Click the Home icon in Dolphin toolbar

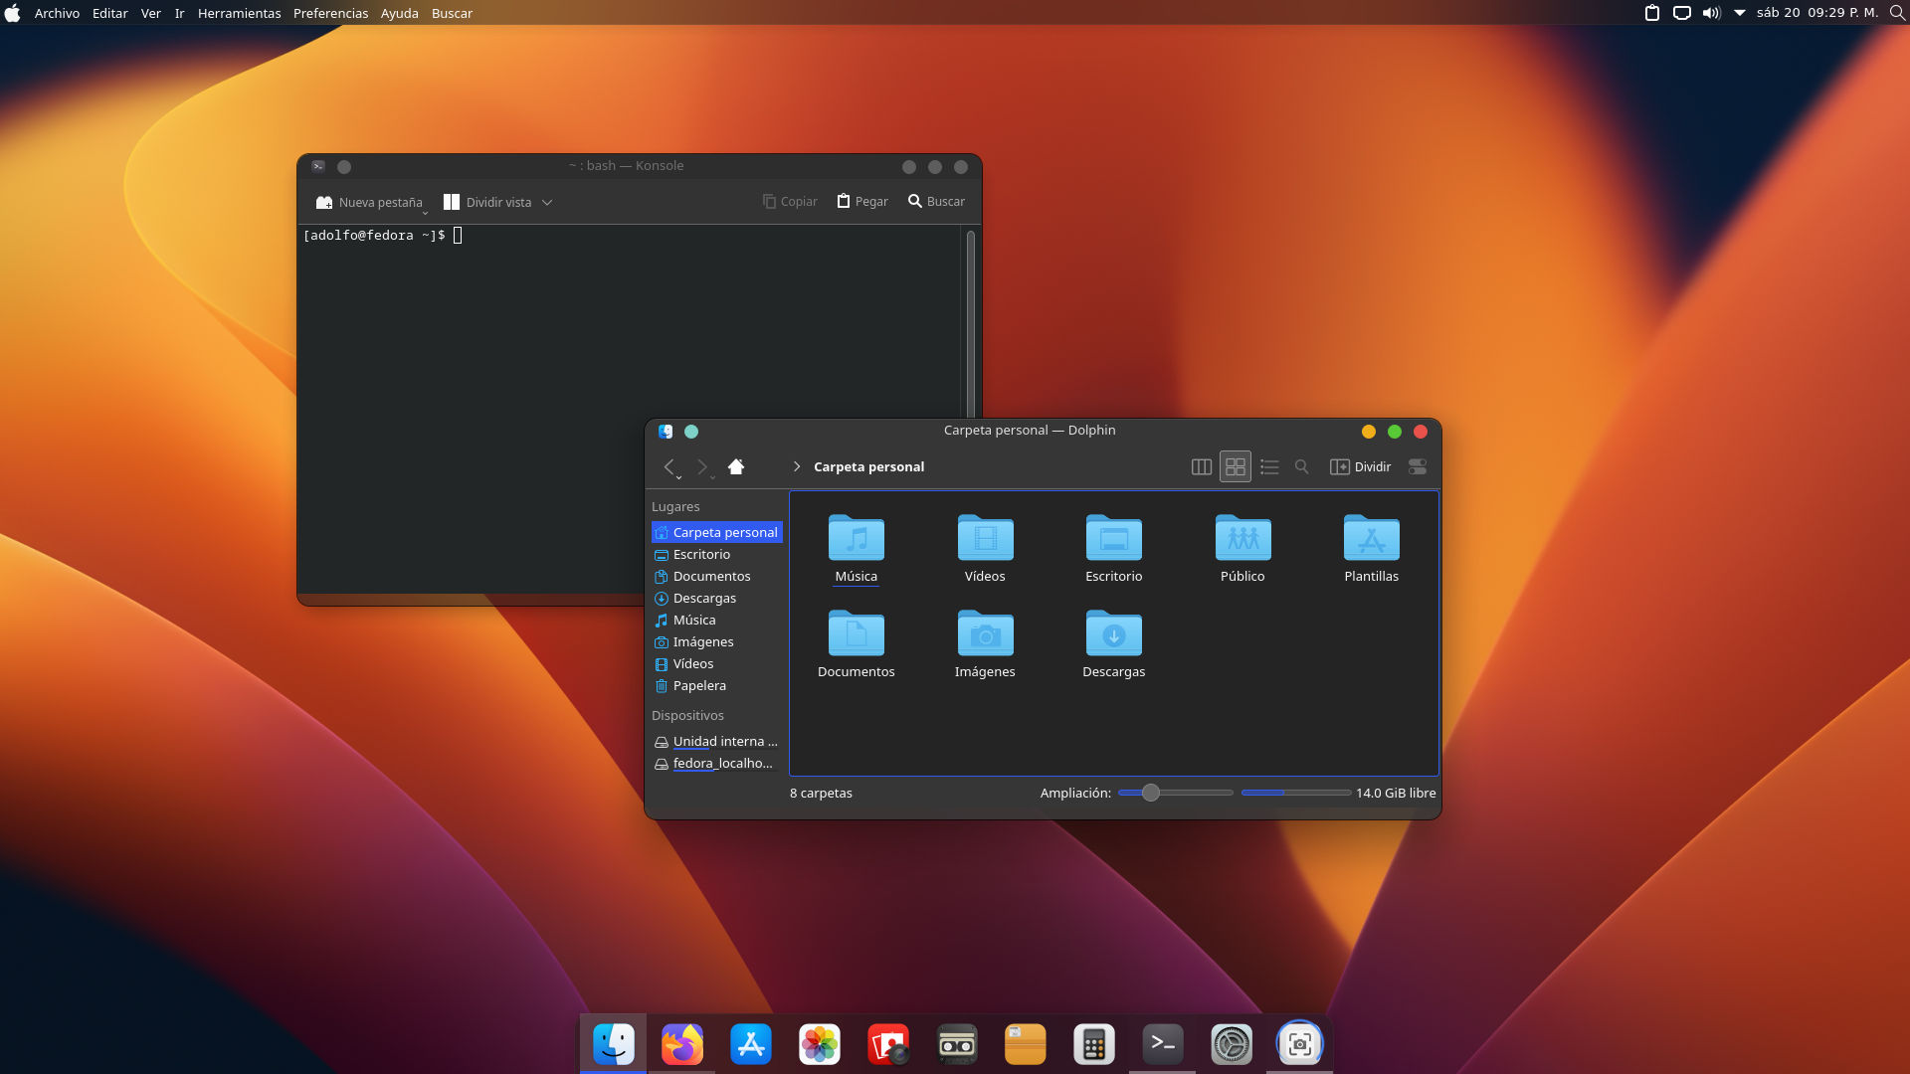click(736, 466)
